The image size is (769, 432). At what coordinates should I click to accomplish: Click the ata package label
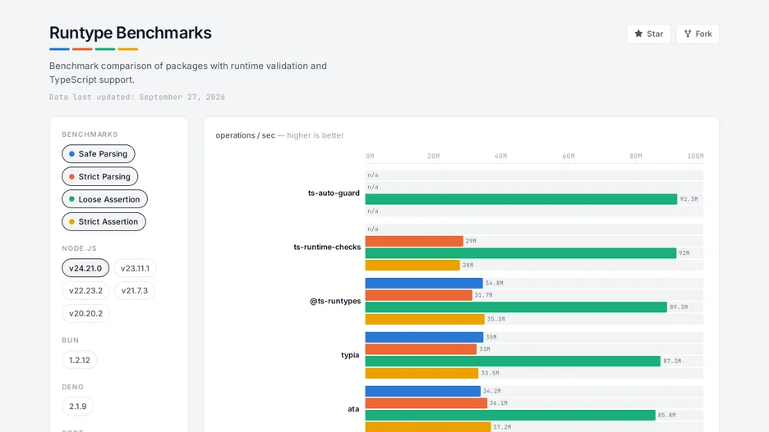pos(353,409)
